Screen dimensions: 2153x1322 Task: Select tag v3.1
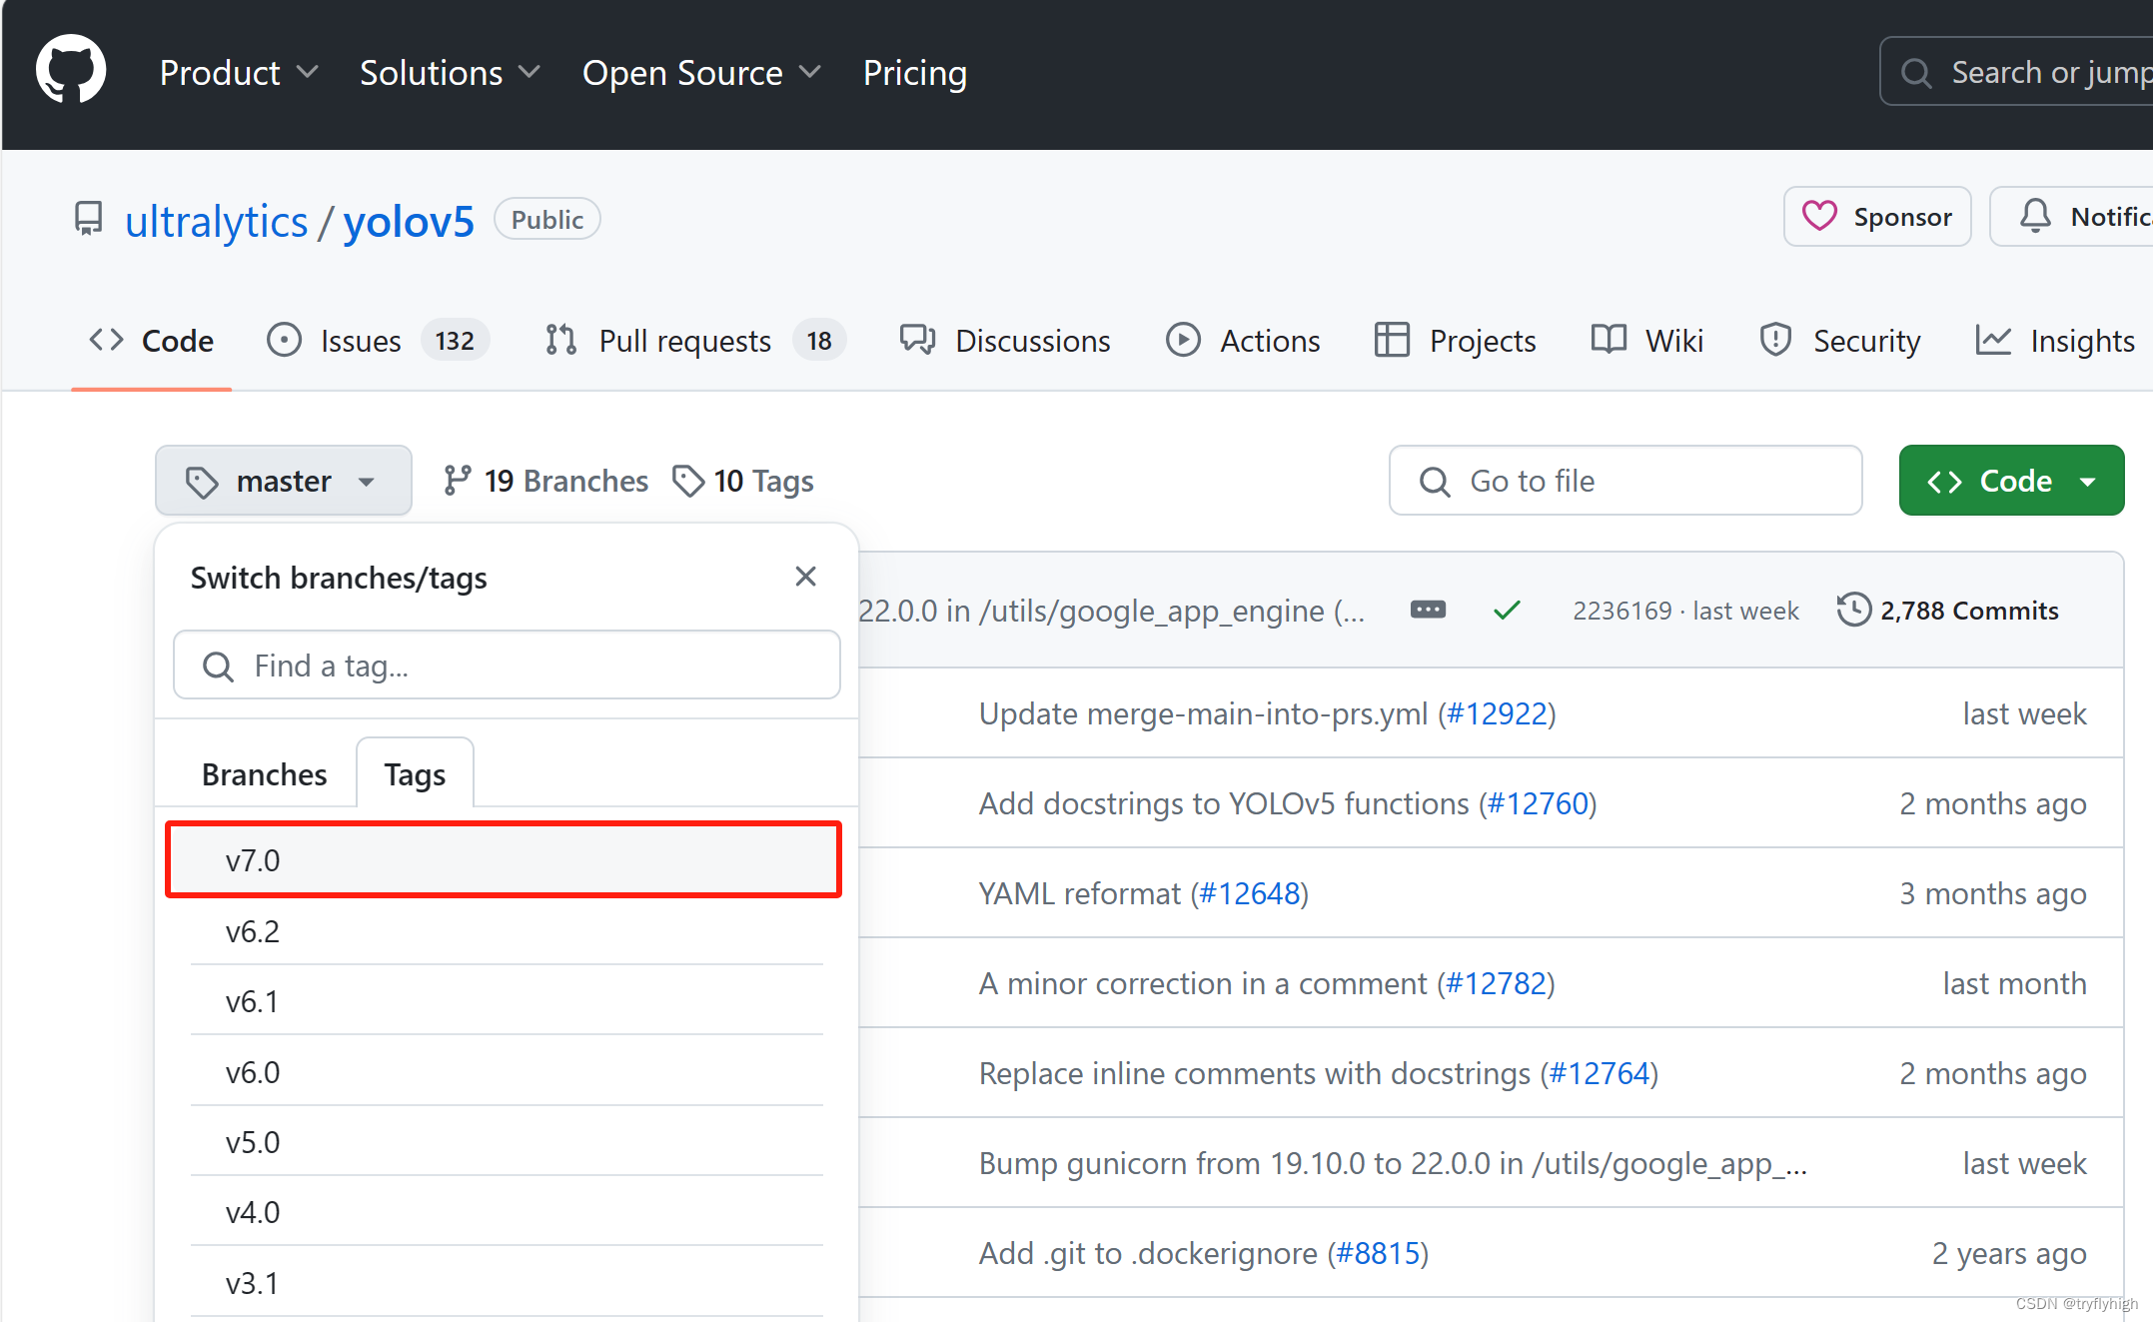[x=507, y=1283]
